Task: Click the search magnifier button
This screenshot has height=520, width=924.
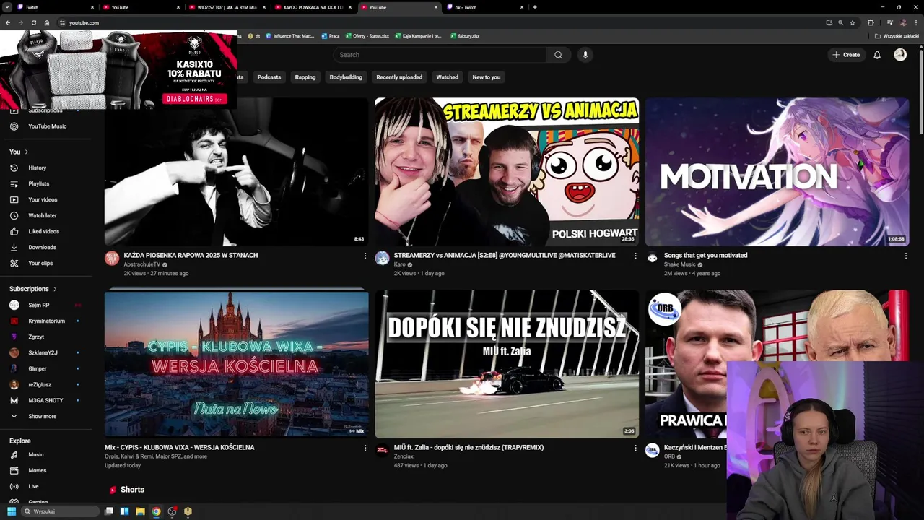Action: click(558, 55)
